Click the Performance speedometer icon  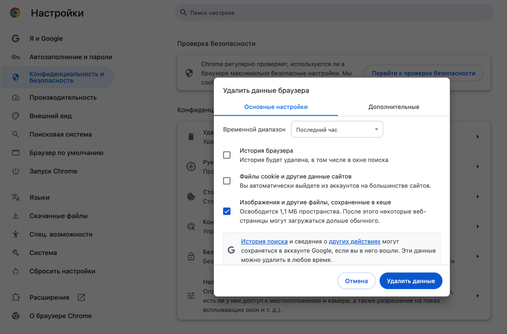tap(16, 98)
